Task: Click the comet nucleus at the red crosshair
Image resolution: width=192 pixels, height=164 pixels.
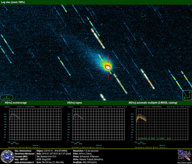Action: (x=108, y=67)
